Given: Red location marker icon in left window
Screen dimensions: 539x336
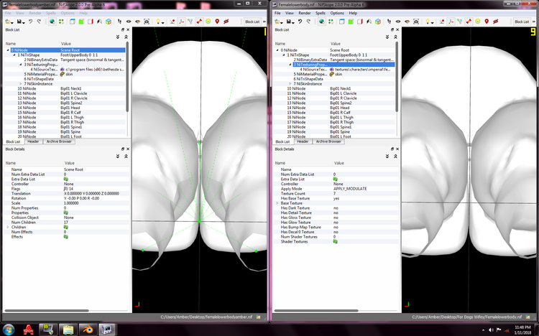Looking at the screenshot, I should pos(217,22).
